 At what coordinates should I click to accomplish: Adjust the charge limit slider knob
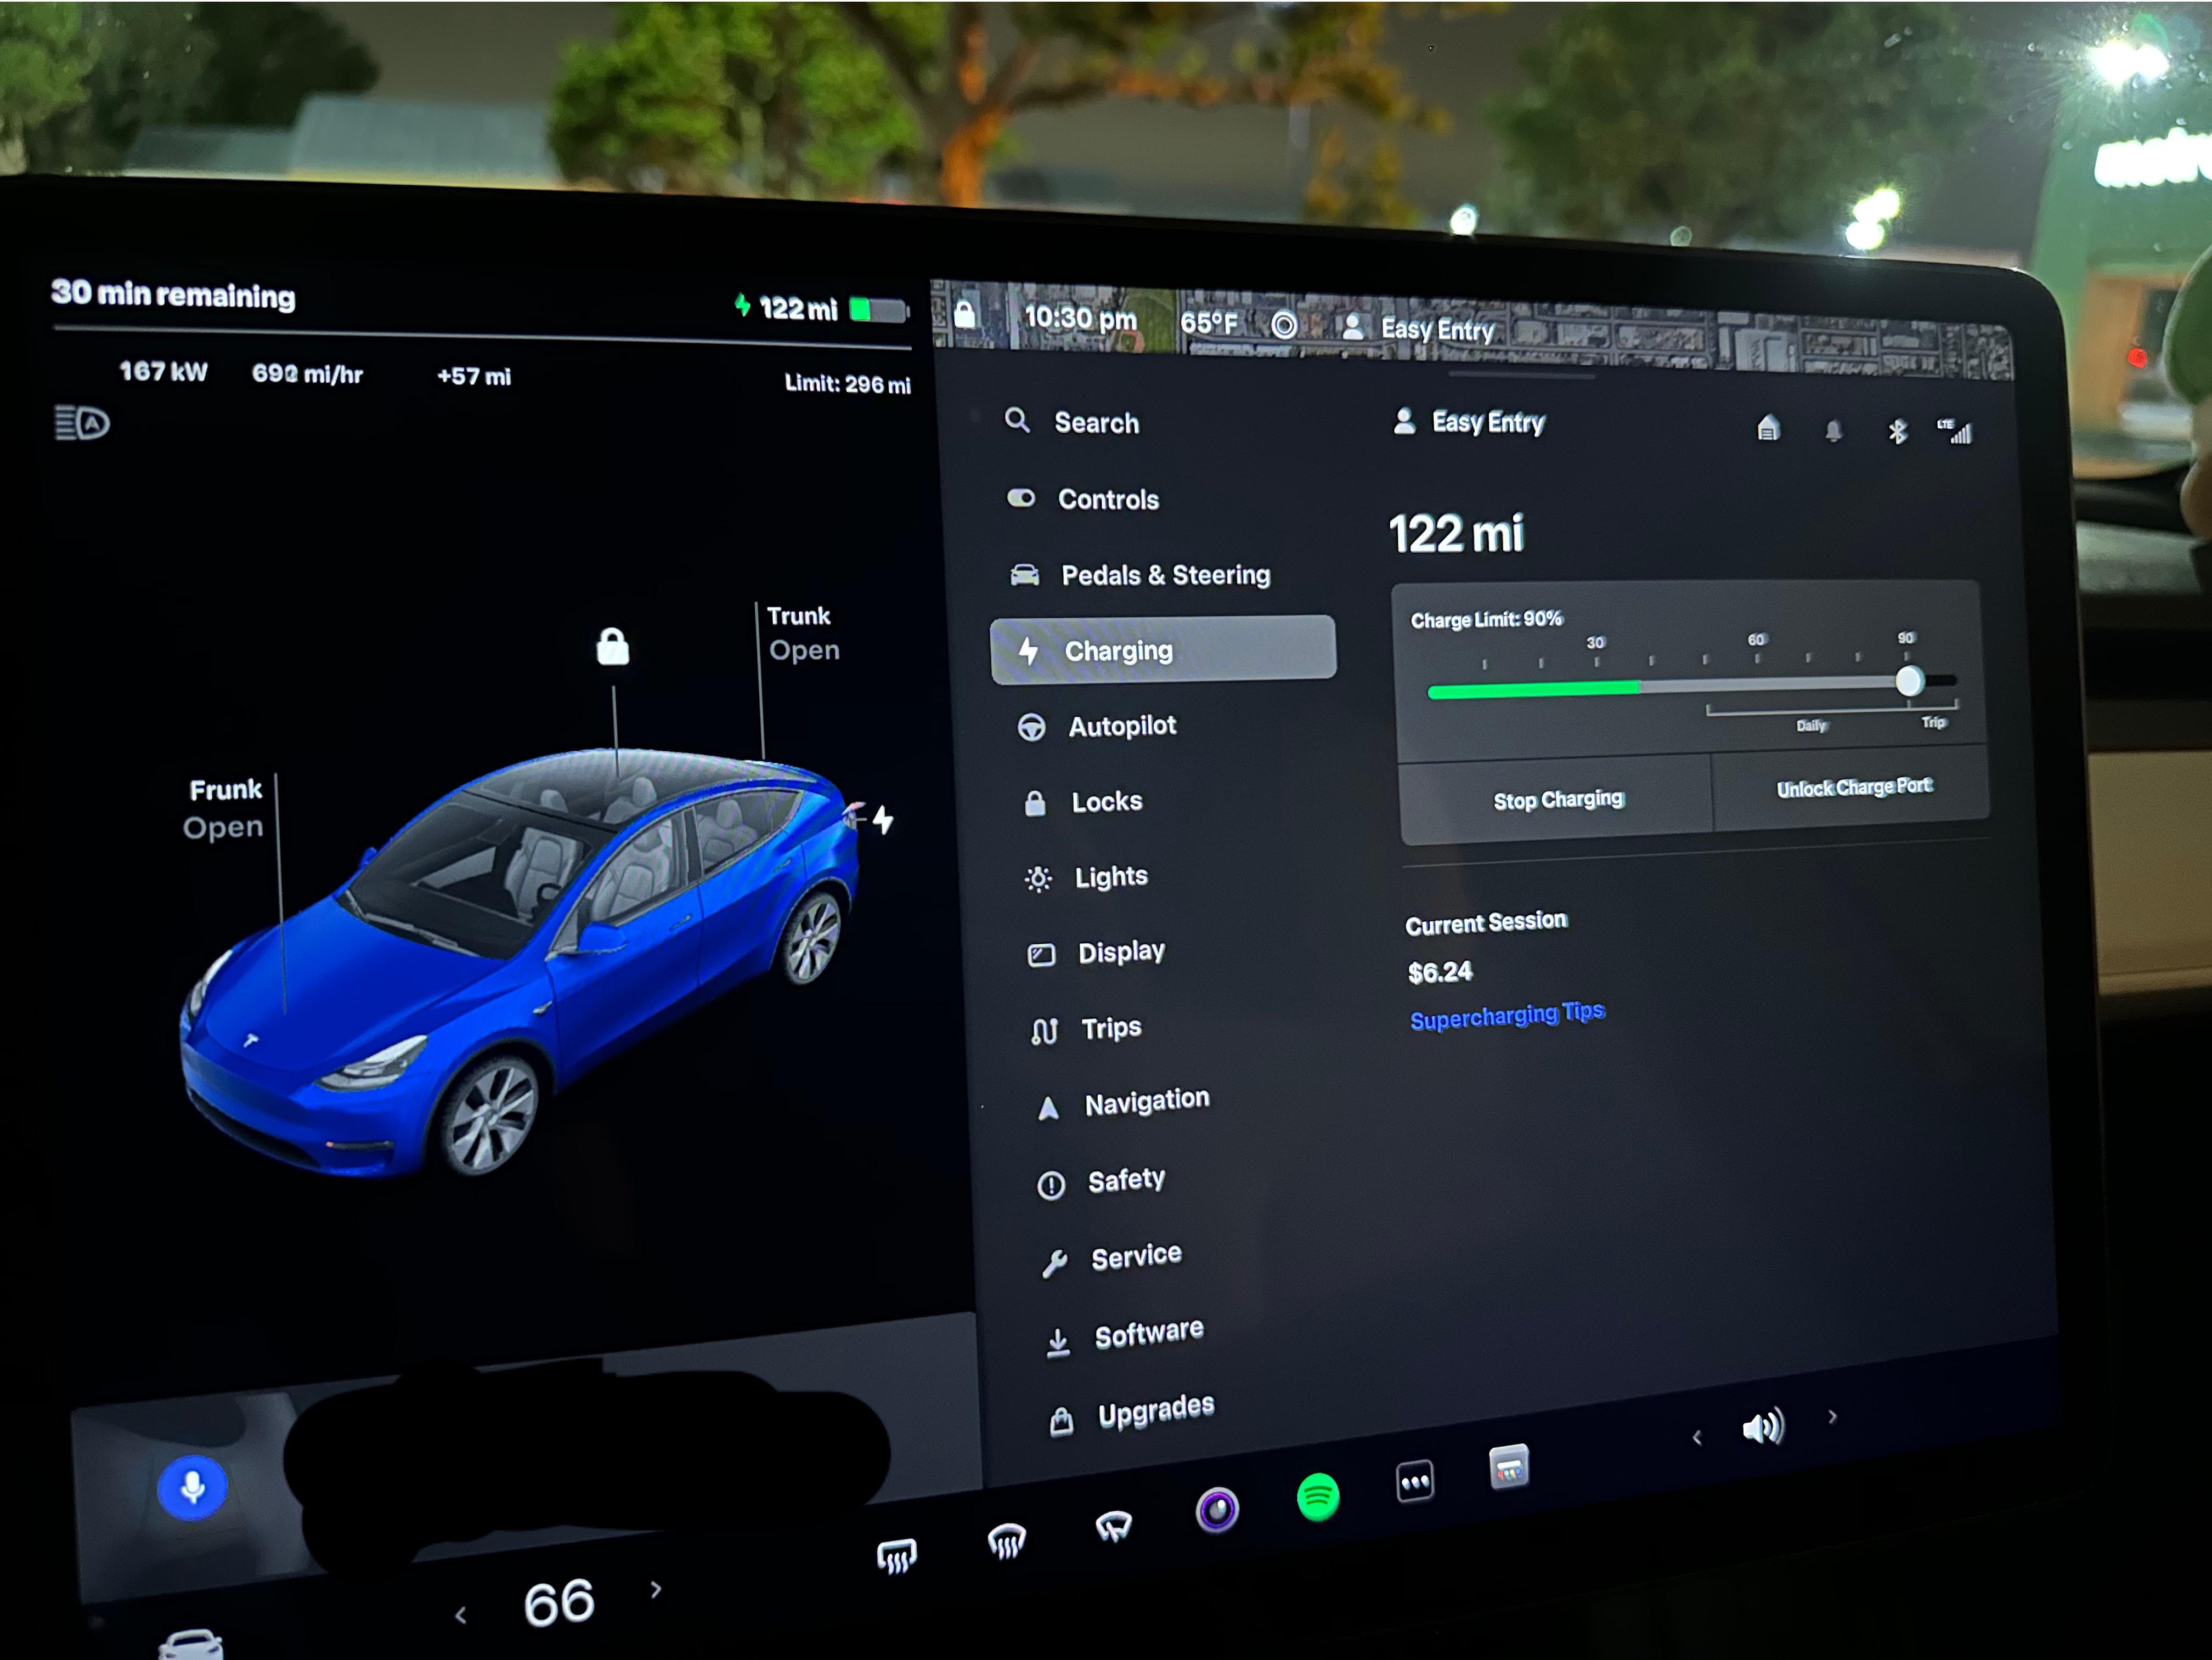click(x=1909, y=682)
